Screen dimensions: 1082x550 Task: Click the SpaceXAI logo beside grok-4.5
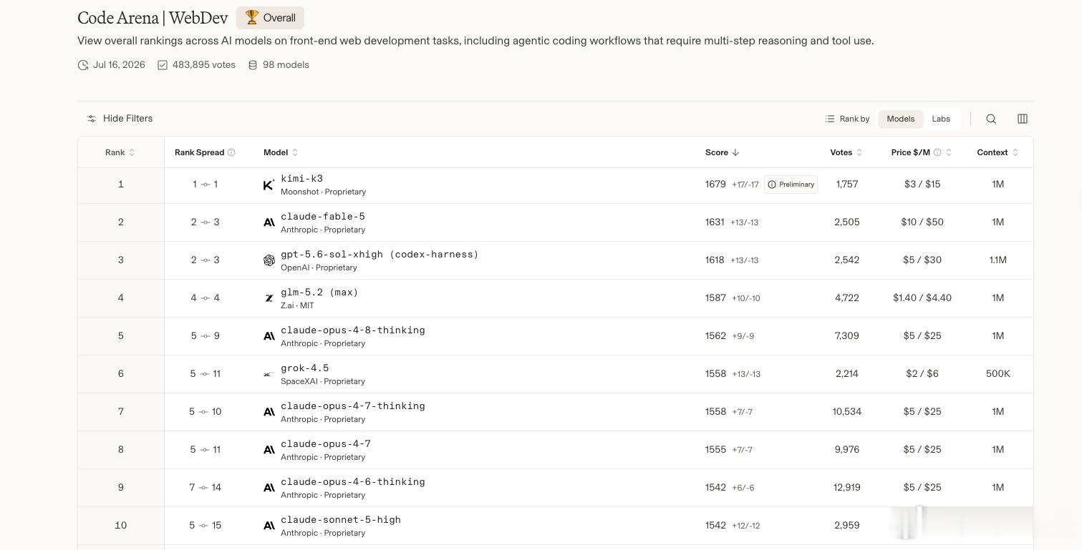tap(269, 374)
